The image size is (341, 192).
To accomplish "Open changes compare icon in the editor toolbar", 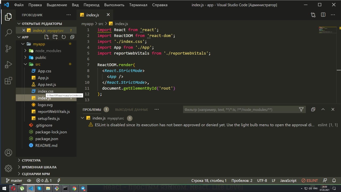I will point(313,15).
